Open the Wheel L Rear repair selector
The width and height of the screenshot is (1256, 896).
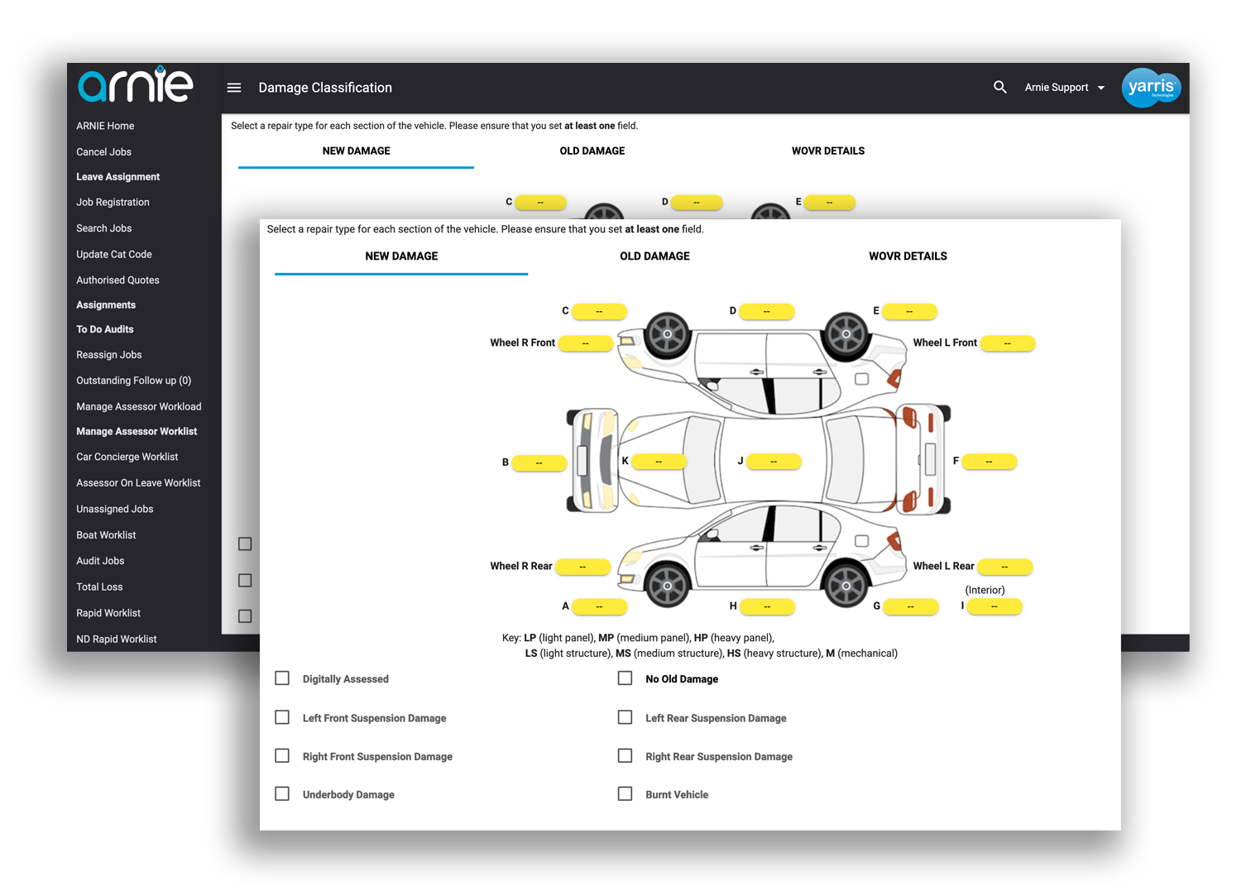[1004, 567]
